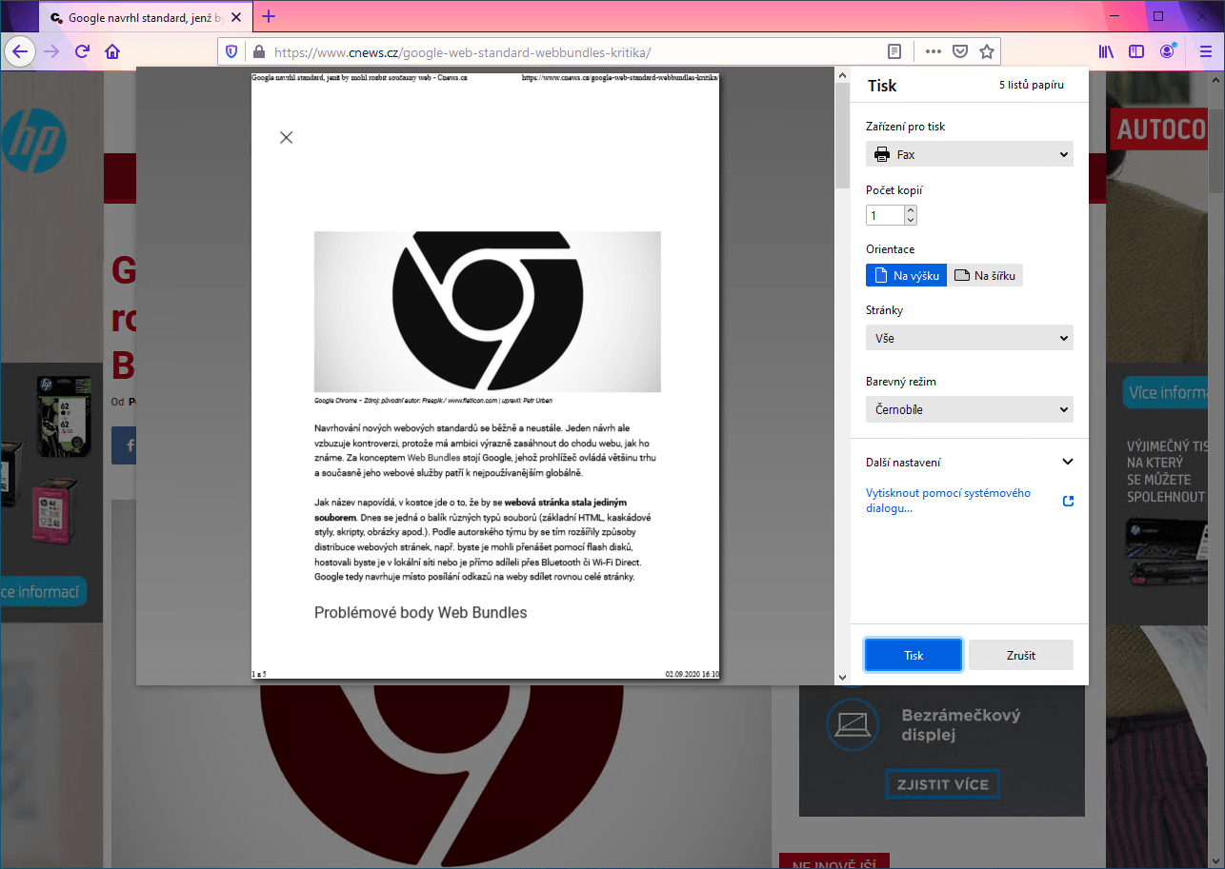Select Na výšku portrait orientation
Image resolution: width=1225 pixels, height=869 pixels.
click(906, 275)
